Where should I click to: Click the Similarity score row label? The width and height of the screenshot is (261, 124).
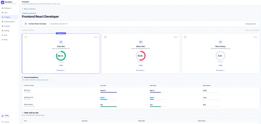tap(28, 97)
